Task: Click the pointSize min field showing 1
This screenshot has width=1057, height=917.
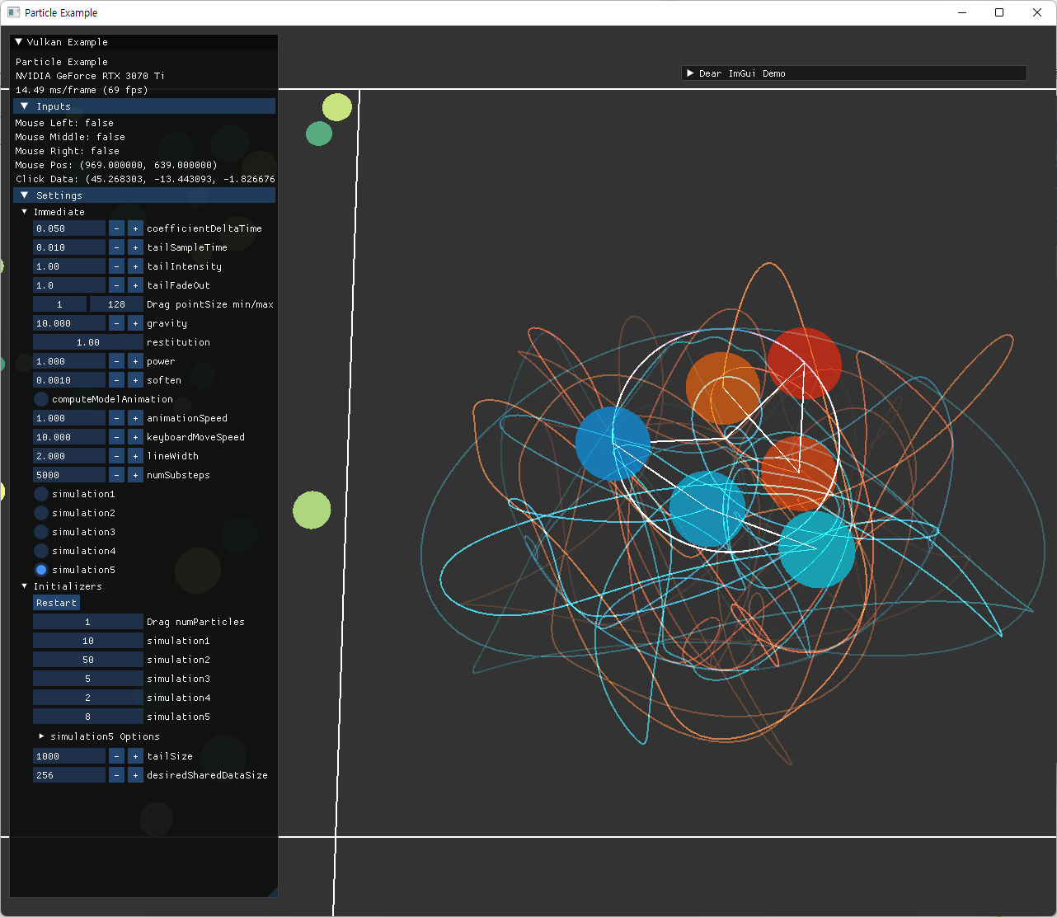Action: pos(59,304)
